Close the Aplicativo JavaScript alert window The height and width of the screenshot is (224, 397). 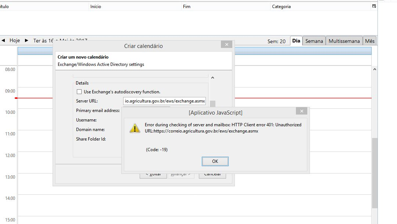301,111
